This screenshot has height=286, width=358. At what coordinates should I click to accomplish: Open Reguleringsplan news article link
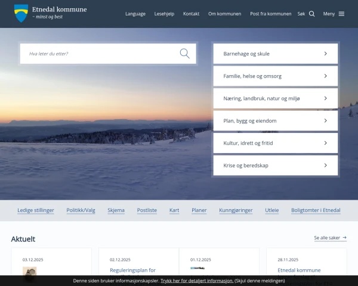[x=132, y=271]
